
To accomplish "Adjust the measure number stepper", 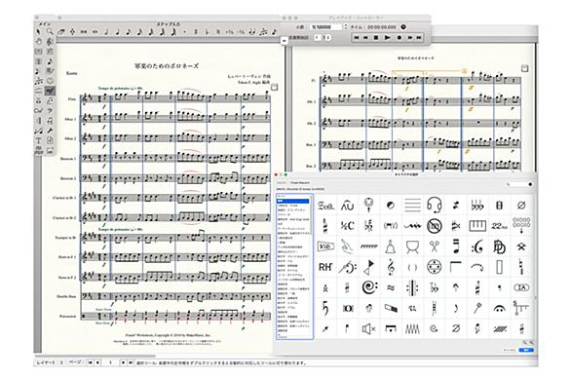I will 346,27.
